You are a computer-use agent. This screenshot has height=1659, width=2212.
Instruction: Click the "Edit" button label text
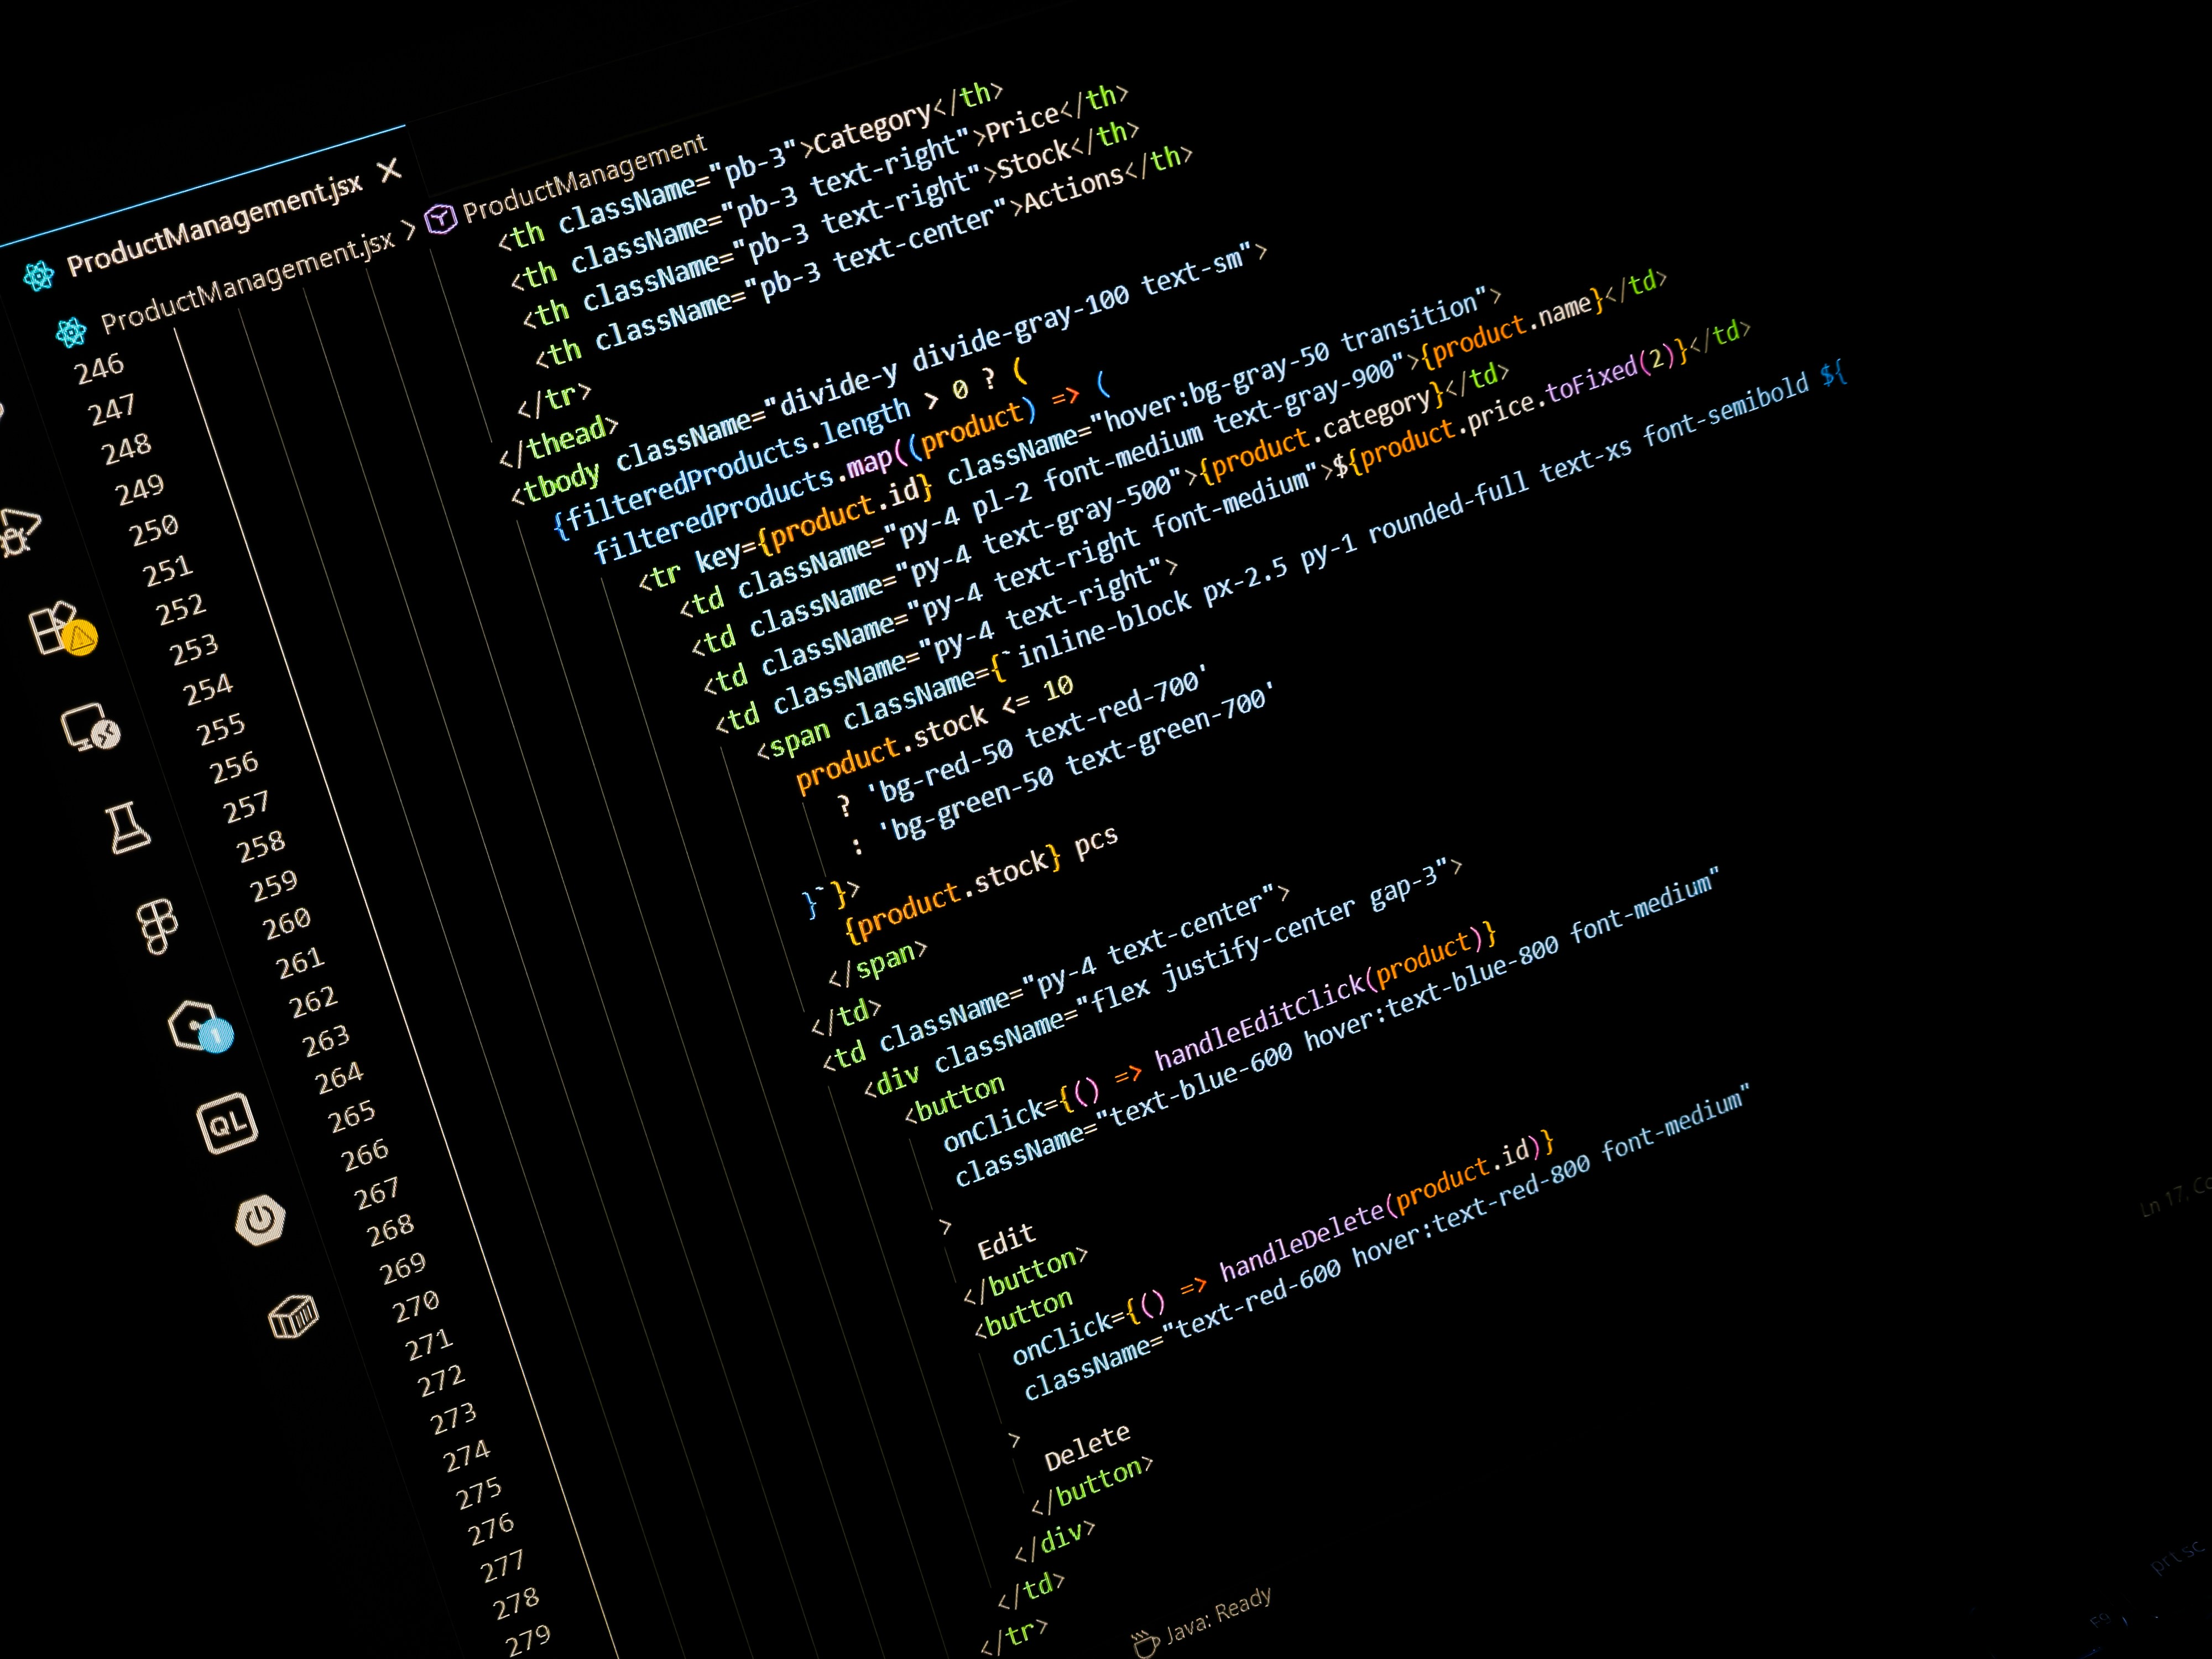[x=1006, y=1242]
